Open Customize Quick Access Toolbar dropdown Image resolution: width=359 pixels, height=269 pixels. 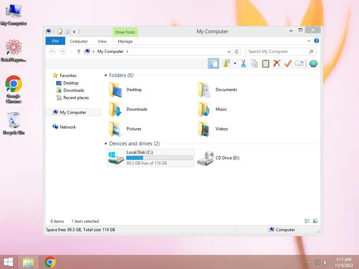click(74, 32)
